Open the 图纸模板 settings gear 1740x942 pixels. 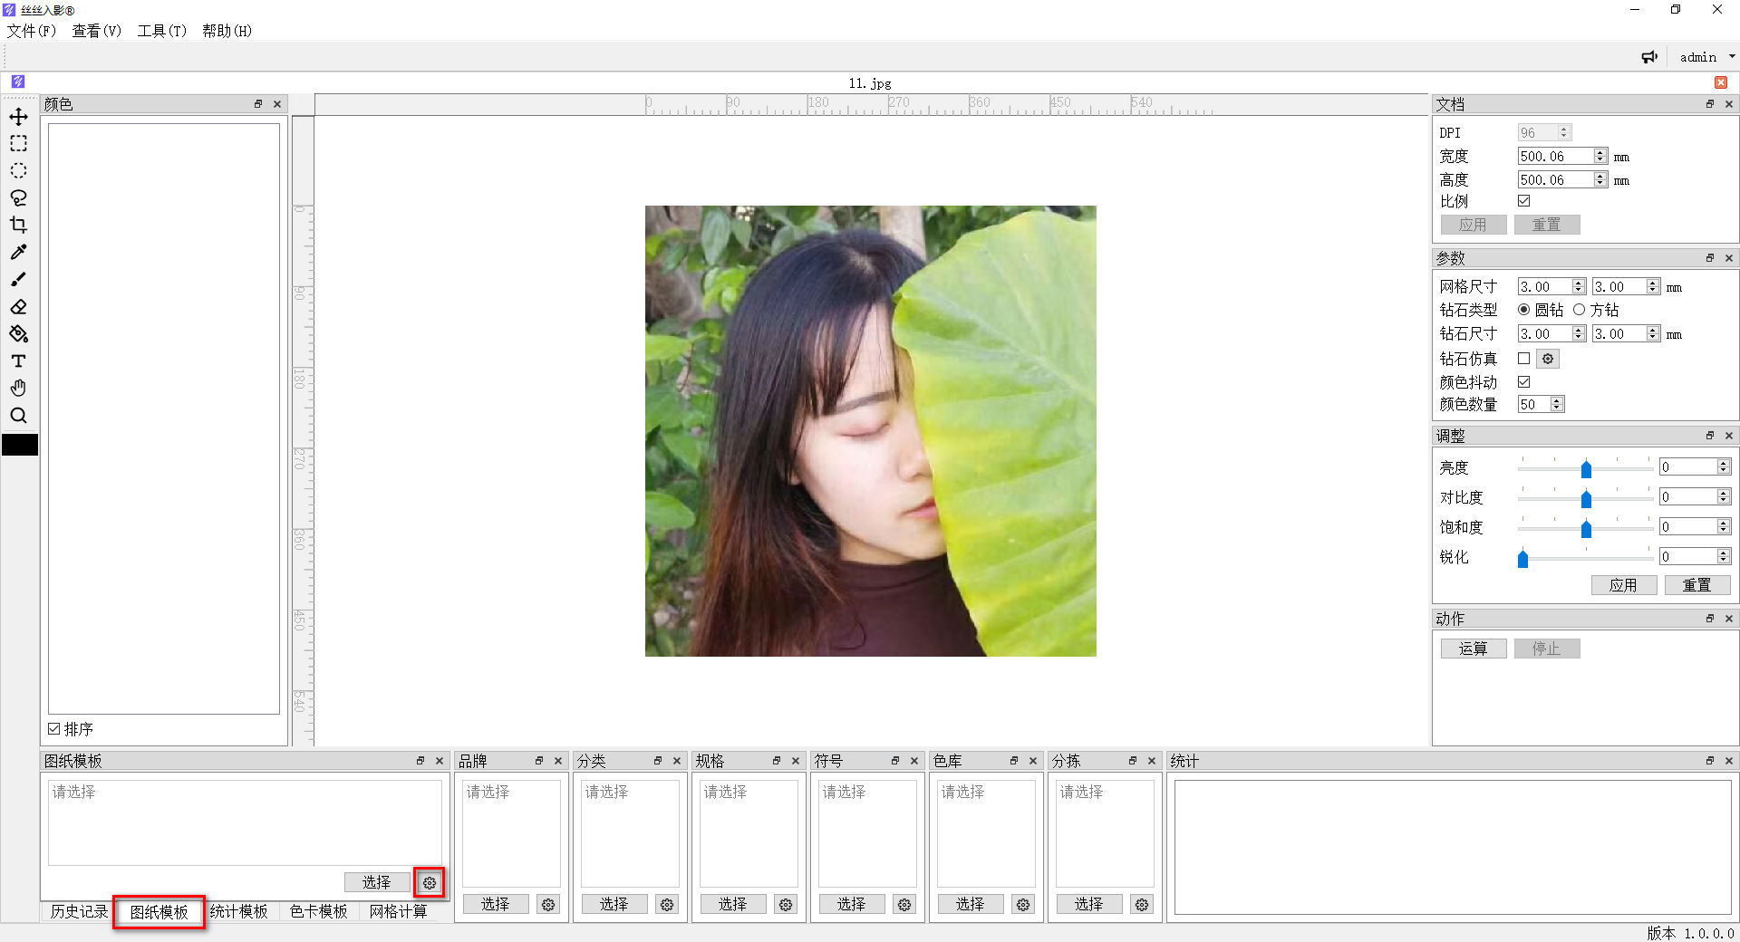tap(430, 882)
